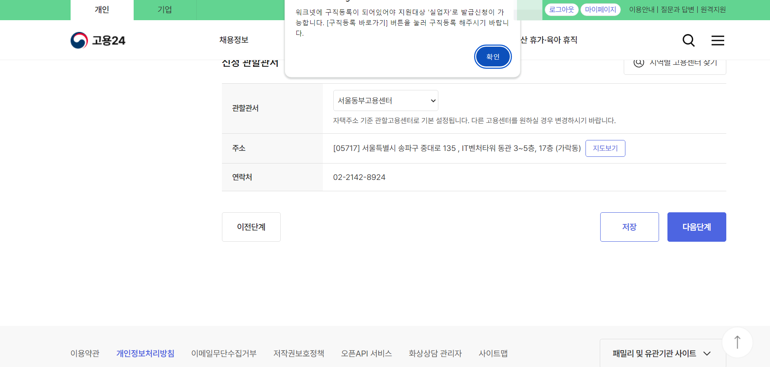770x367 pixels.
Task: Proceed with 다음단계 button
Action: [x=696, y=227]
